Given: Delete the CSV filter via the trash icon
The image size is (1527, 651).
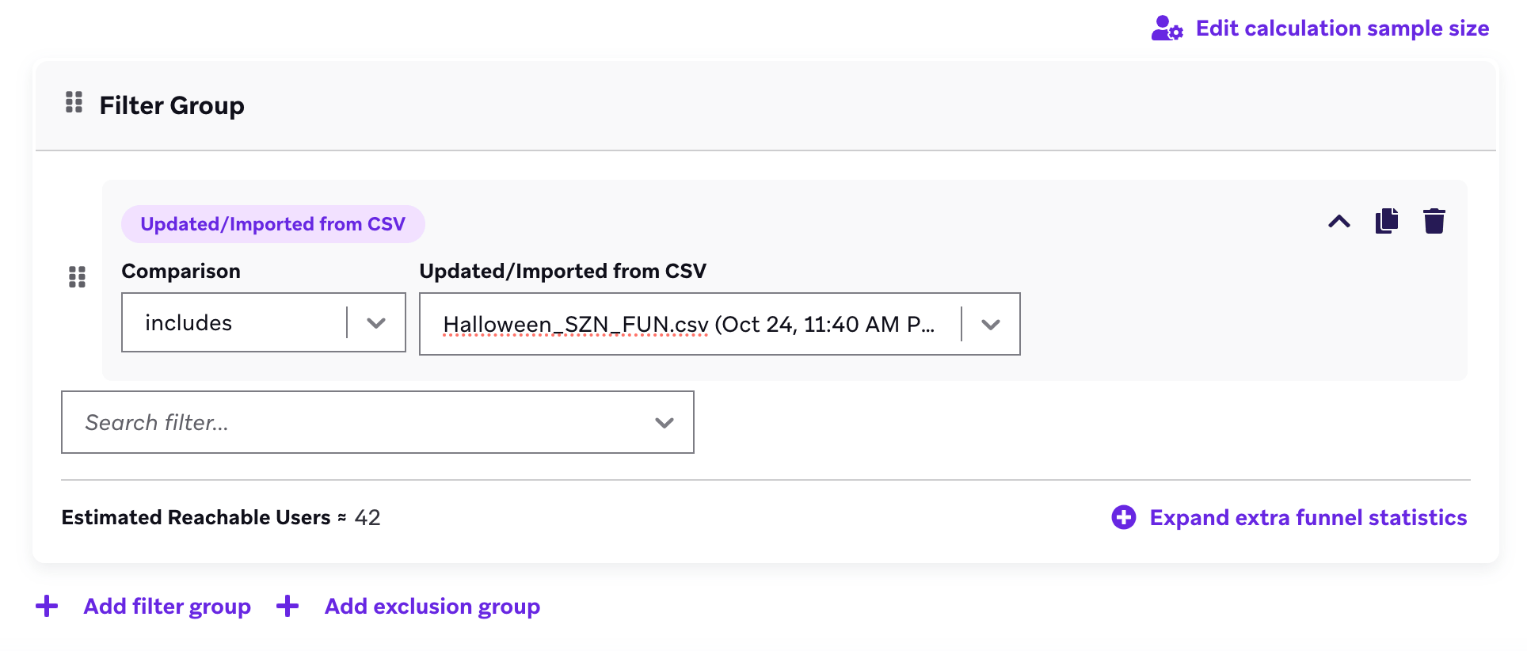Looking at the screenshot, I should click(x=1434, y=222).
